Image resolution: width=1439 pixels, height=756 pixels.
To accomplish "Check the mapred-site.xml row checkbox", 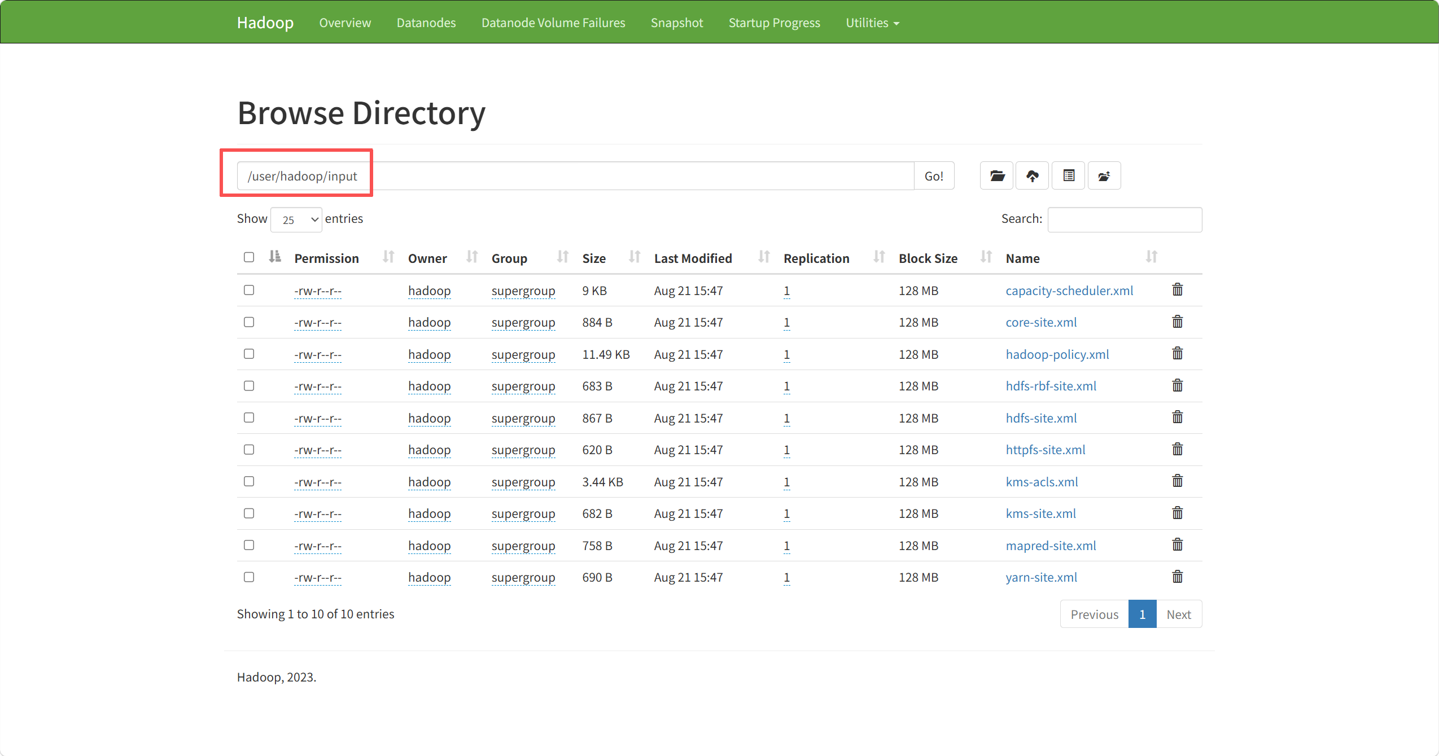I will pyautogui.click(x=249, y=545).
